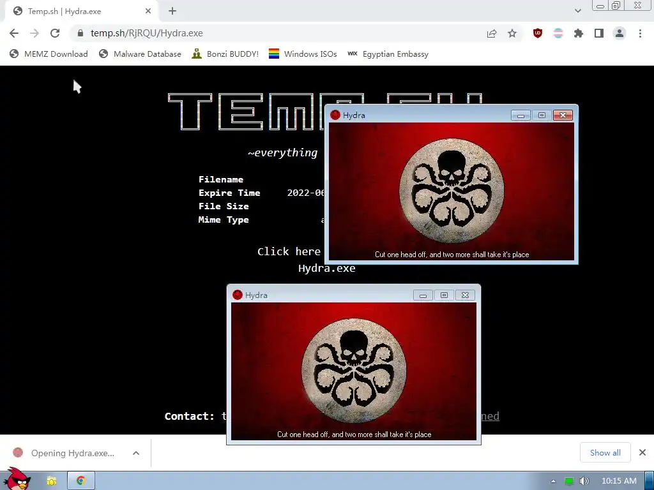Click the Expire Time label
The image size is (654, 490).
pos(229,193)
